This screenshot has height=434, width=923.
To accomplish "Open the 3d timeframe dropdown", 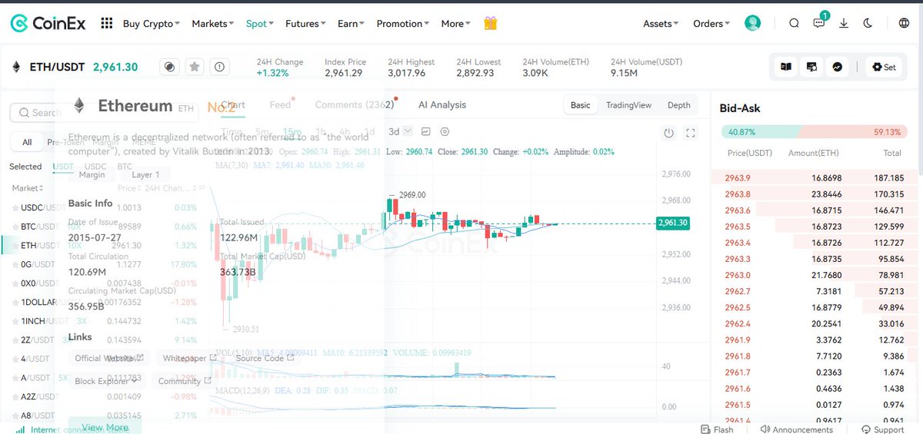I will click(x=400, y=131).
